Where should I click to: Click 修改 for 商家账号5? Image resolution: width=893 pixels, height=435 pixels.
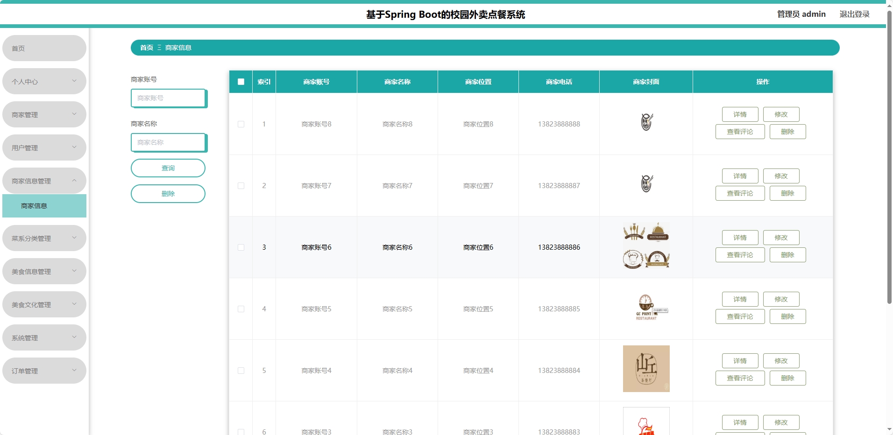(x=781, y=299)
